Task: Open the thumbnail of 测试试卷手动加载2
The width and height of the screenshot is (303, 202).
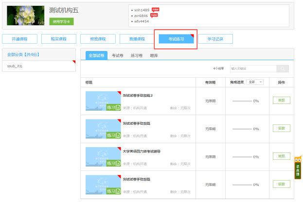Action: pos(103,101)
